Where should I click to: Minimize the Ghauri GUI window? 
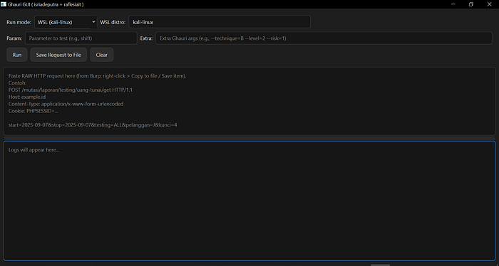click(453, 4)
